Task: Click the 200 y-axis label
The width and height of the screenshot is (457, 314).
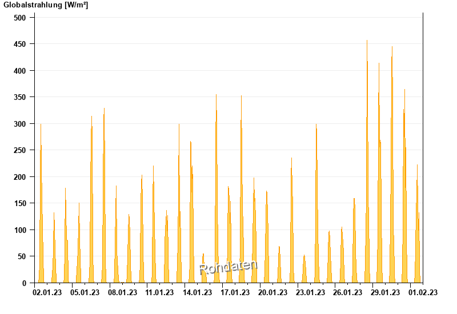Action: click(20, 177)
